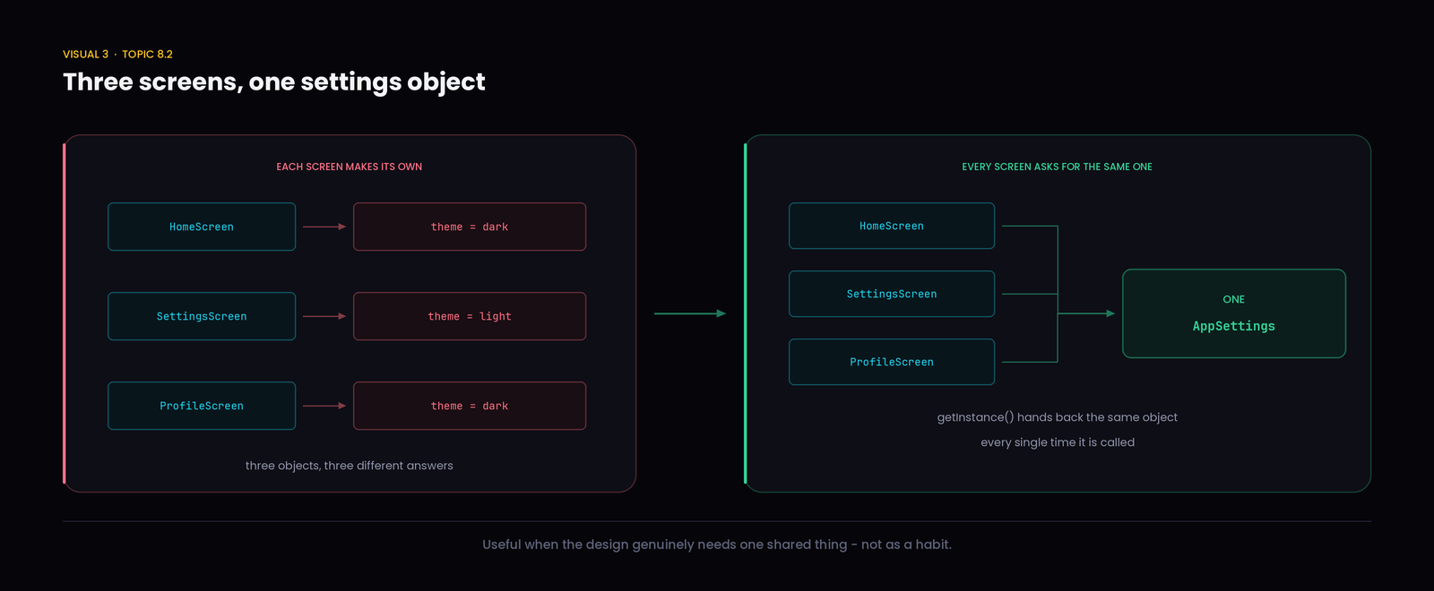The image size is (1434, 591).
Task: Click the 'ONE' label above AppSettings
Action: [1234, 299]
